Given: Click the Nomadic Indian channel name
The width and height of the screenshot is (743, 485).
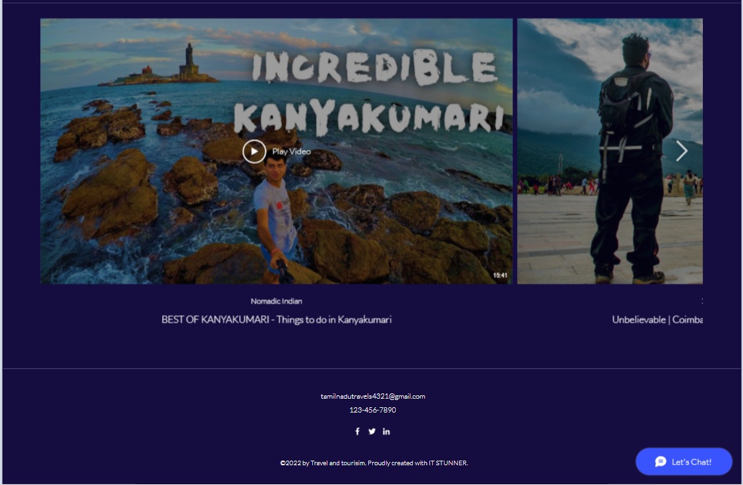Looking at the screenshot, I should tap(276, 301).
